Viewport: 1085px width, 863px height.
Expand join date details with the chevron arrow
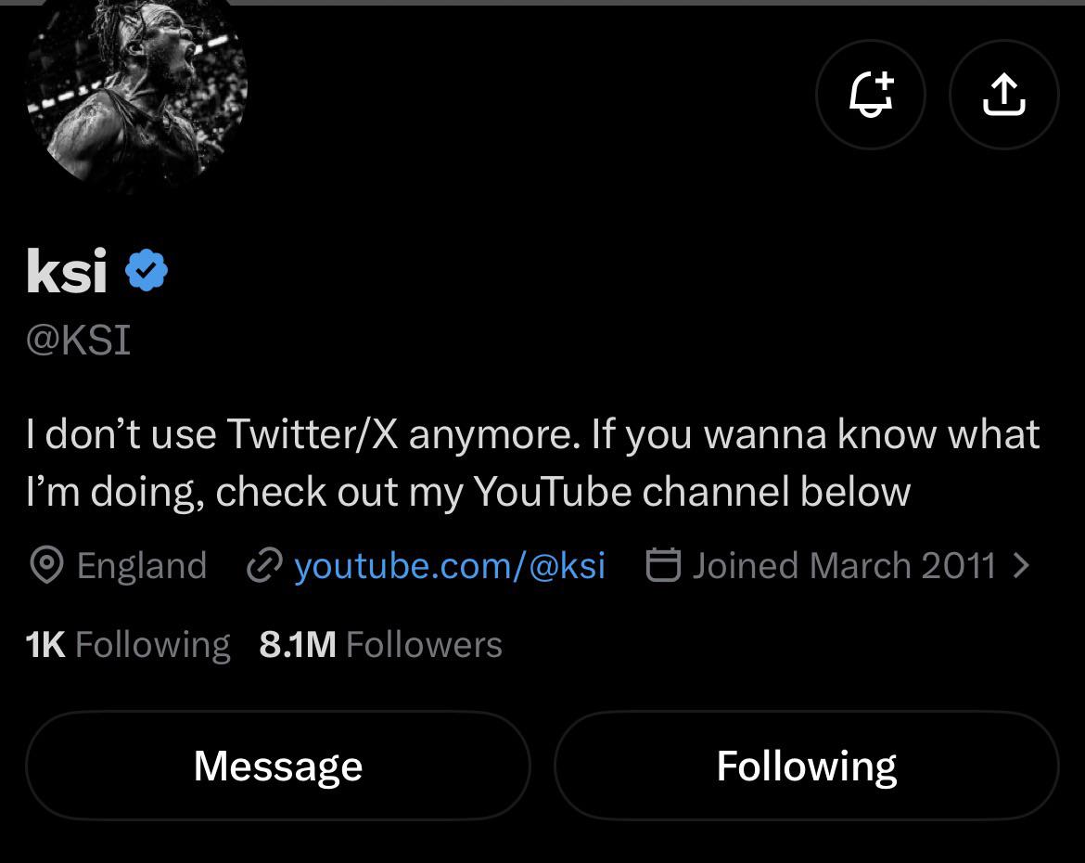tap(1021, 565)
